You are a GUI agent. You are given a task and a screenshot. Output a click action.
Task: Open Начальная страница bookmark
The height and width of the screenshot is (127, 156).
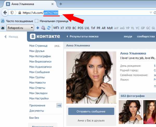51,21
